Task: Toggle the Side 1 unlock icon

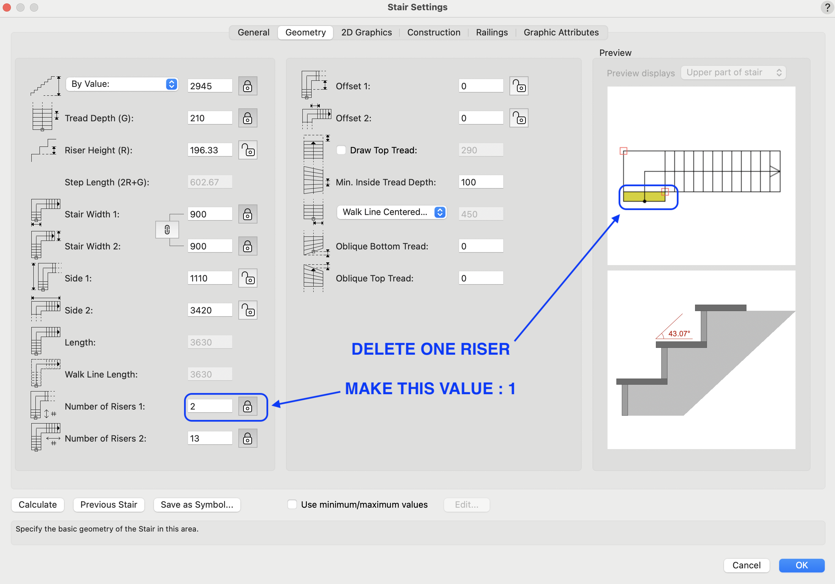Action: point(248,278)
